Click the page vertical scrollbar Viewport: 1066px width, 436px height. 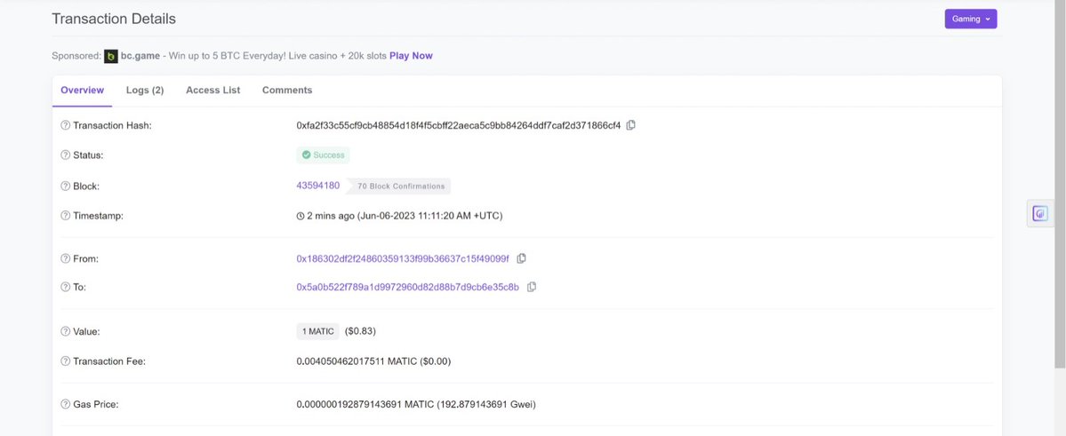[x=1060, y=183]
